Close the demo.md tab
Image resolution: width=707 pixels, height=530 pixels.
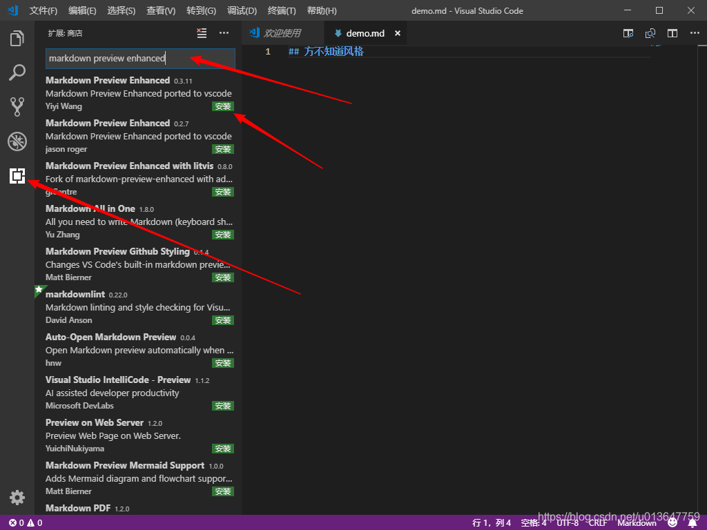(398, 33)
